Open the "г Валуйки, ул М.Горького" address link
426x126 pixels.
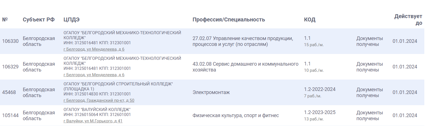coord(93,121)
